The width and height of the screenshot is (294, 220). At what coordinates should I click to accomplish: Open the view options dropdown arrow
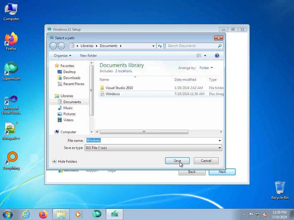click(x=205, y=56)
